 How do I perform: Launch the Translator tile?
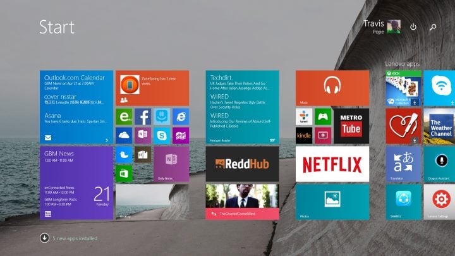pos(403,164)
